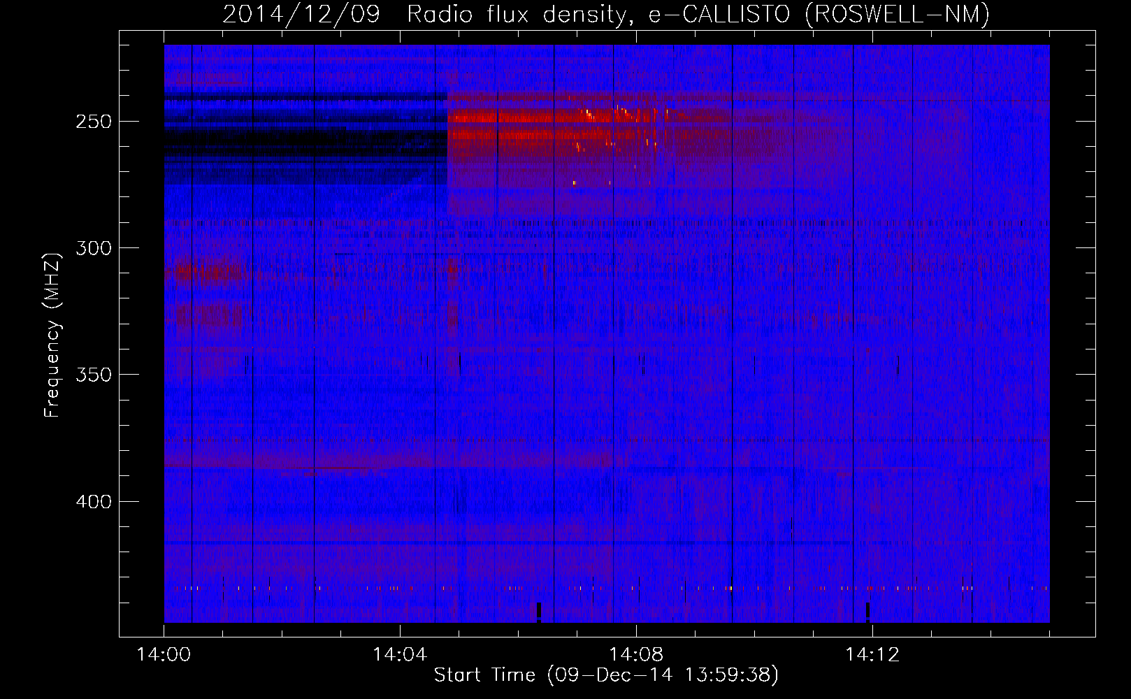Viewport: 1131px width, 699px height.
Task: Click the 'e-CALLISTO (ROSWELL-NM)' station label
Action: coord(819,14)
